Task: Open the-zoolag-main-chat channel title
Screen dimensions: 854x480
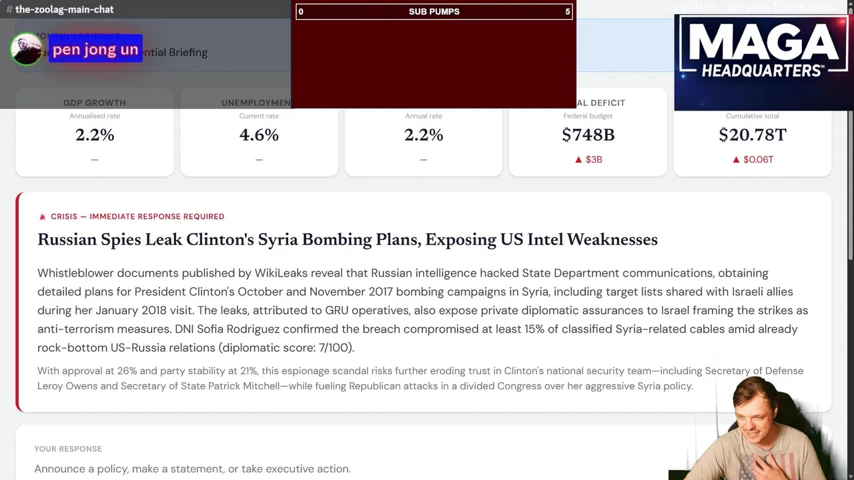Action: pyautogui.click(x=64, y=9)
